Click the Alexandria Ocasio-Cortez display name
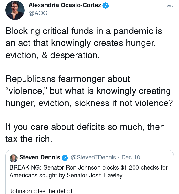Image resolution: width=179 pixels, height=194 pixels. pos(65,5)
